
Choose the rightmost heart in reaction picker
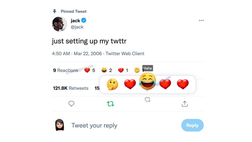tap(183, 84)
